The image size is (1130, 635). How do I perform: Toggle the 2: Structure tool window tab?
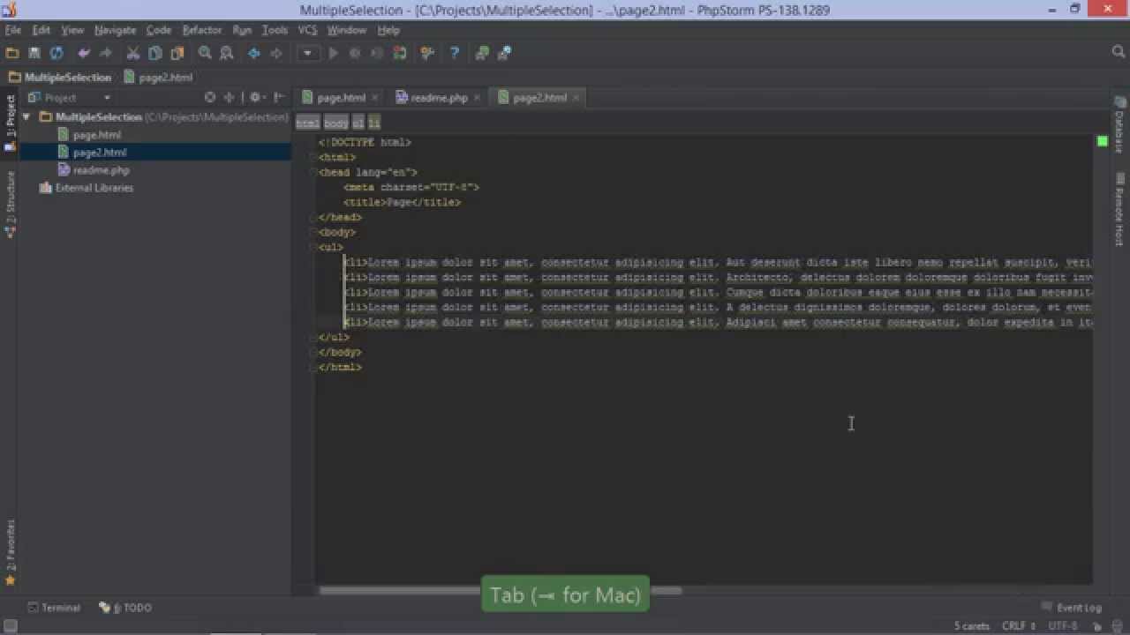pos(10,205)
